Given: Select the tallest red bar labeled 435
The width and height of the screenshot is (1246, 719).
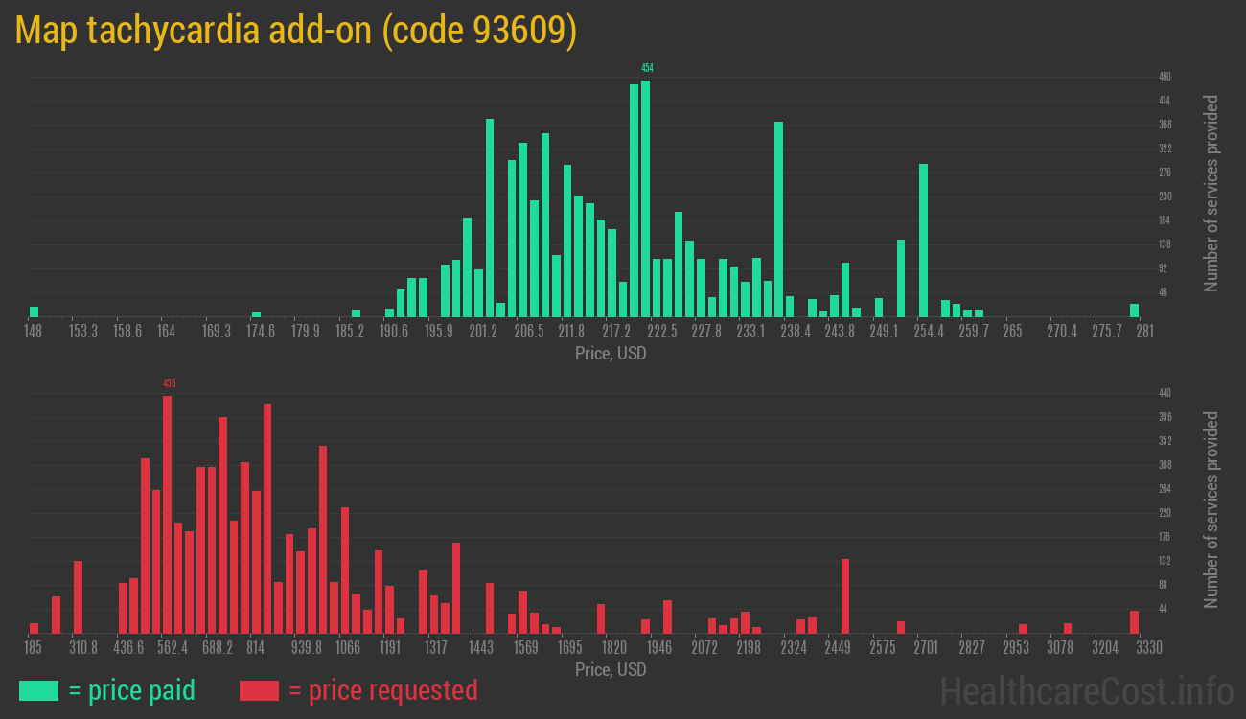Looking at the screenshot, I should click(x=167, y=514).
